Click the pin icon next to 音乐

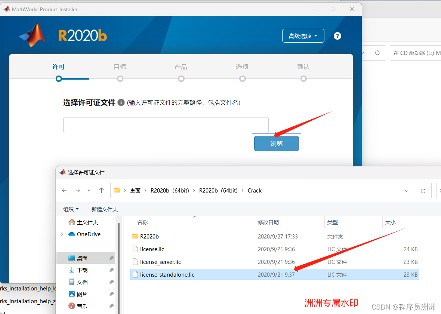[x=111, y=306]
